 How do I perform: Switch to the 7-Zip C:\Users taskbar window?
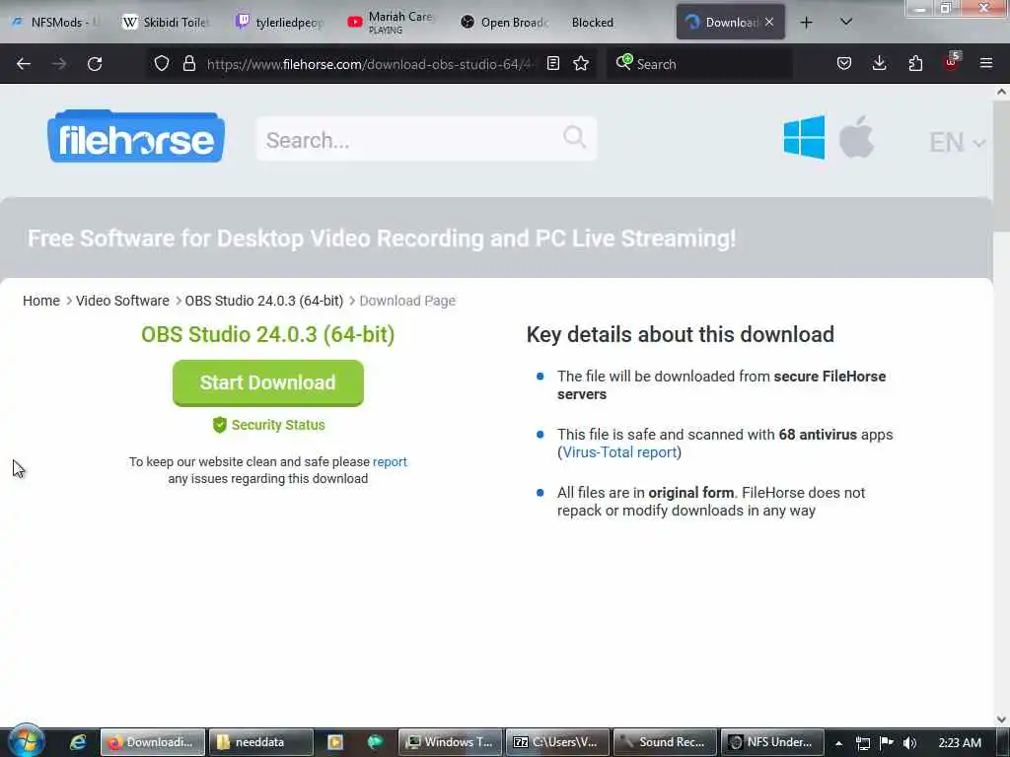pyautogui.click(x=557, y=742)
